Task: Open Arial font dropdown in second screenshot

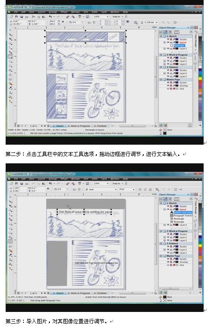Action: click(115, 189)
